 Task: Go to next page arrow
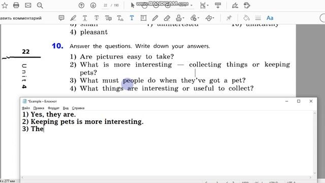tap(93, 6)
